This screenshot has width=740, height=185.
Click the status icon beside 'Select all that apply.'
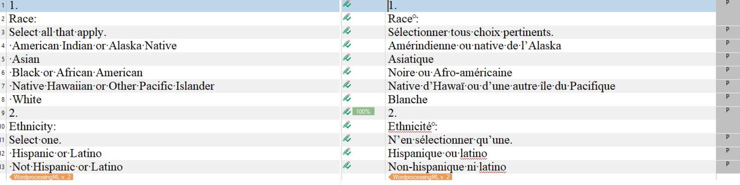tap(347, 31)
